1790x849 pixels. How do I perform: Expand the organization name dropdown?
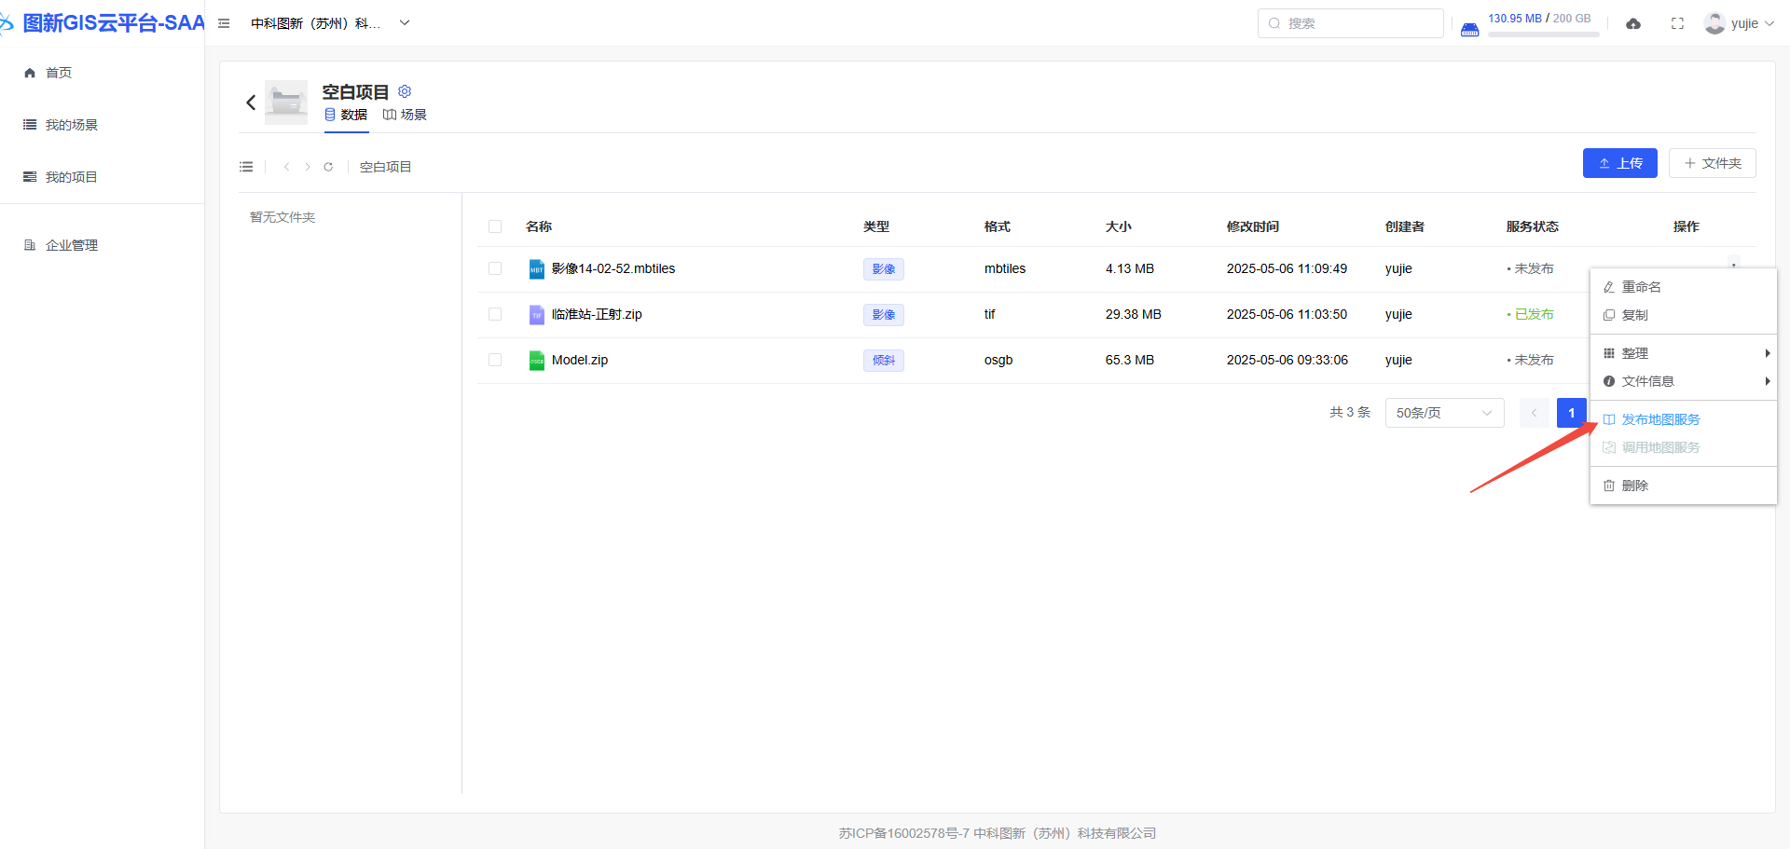tap(405, 23)
